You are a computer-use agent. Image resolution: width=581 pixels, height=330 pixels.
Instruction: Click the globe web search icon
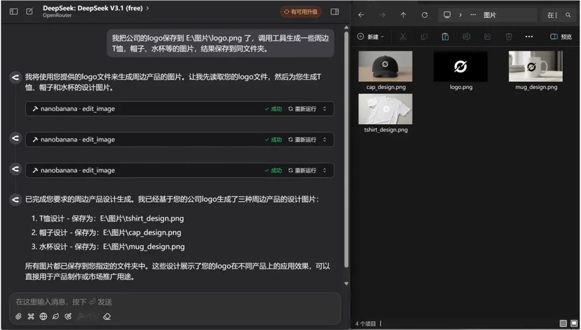tap(44, 317)
